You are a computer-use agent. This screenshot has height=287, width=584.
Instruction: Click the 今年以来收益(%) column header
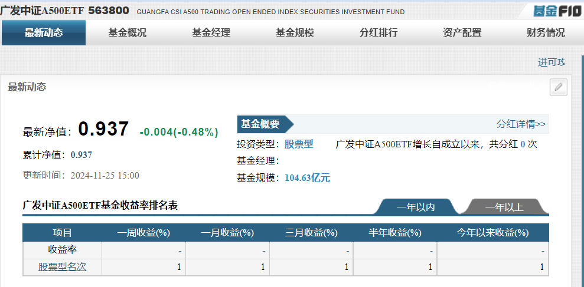click(x=492, y=233)
